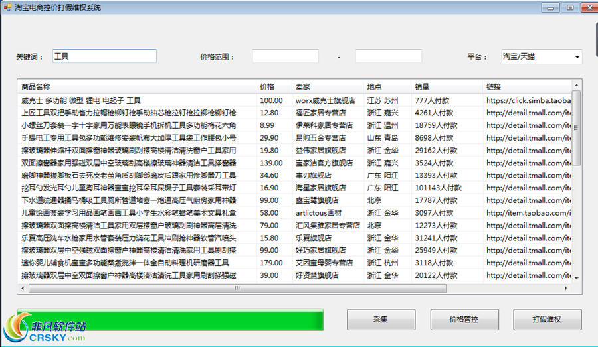Click location cell 浙江 杭州
The height and width of the screenshot is (347, 598).
(383, 263)
